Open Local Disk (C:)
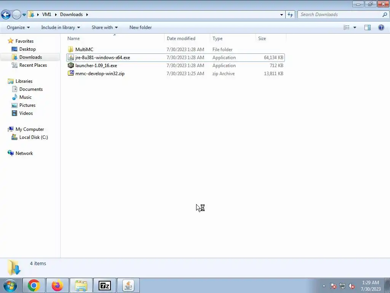Viewport: 390px width, 293px height. (x=34, y=137)
